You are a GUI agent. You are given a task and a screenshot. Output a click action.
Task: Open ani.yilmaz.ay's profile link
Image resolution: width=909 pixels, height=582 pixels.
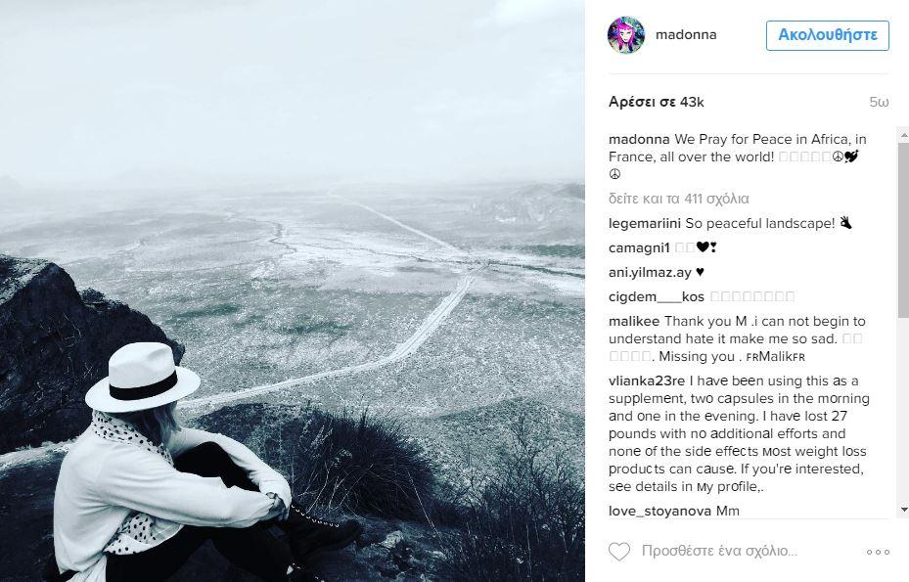coord(650,273)
